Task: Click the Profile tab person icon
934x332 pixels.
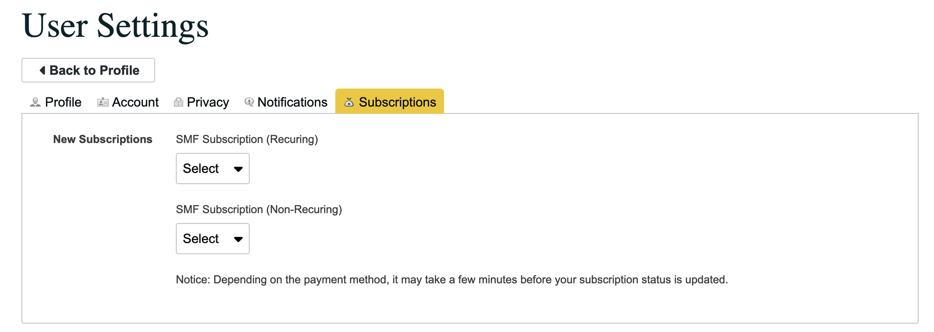Action: (35, 102)
